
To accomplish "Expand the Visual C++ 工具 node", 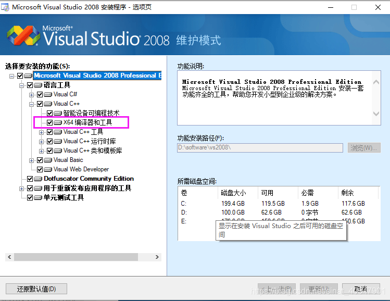I will point(41,132).
